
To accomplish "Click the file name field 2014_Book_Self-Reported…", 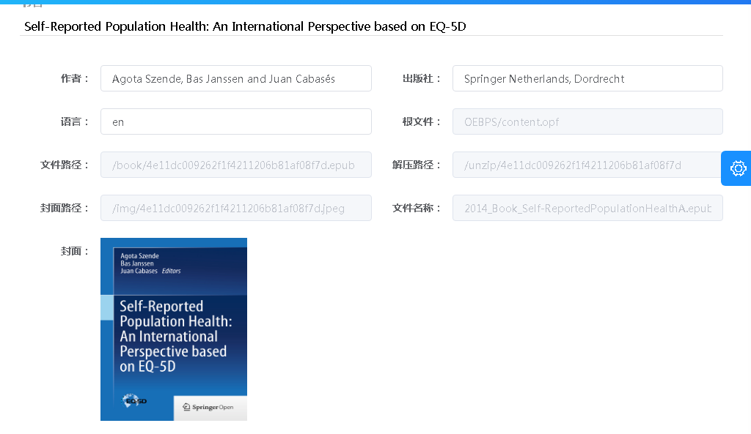I will point(587,207).
